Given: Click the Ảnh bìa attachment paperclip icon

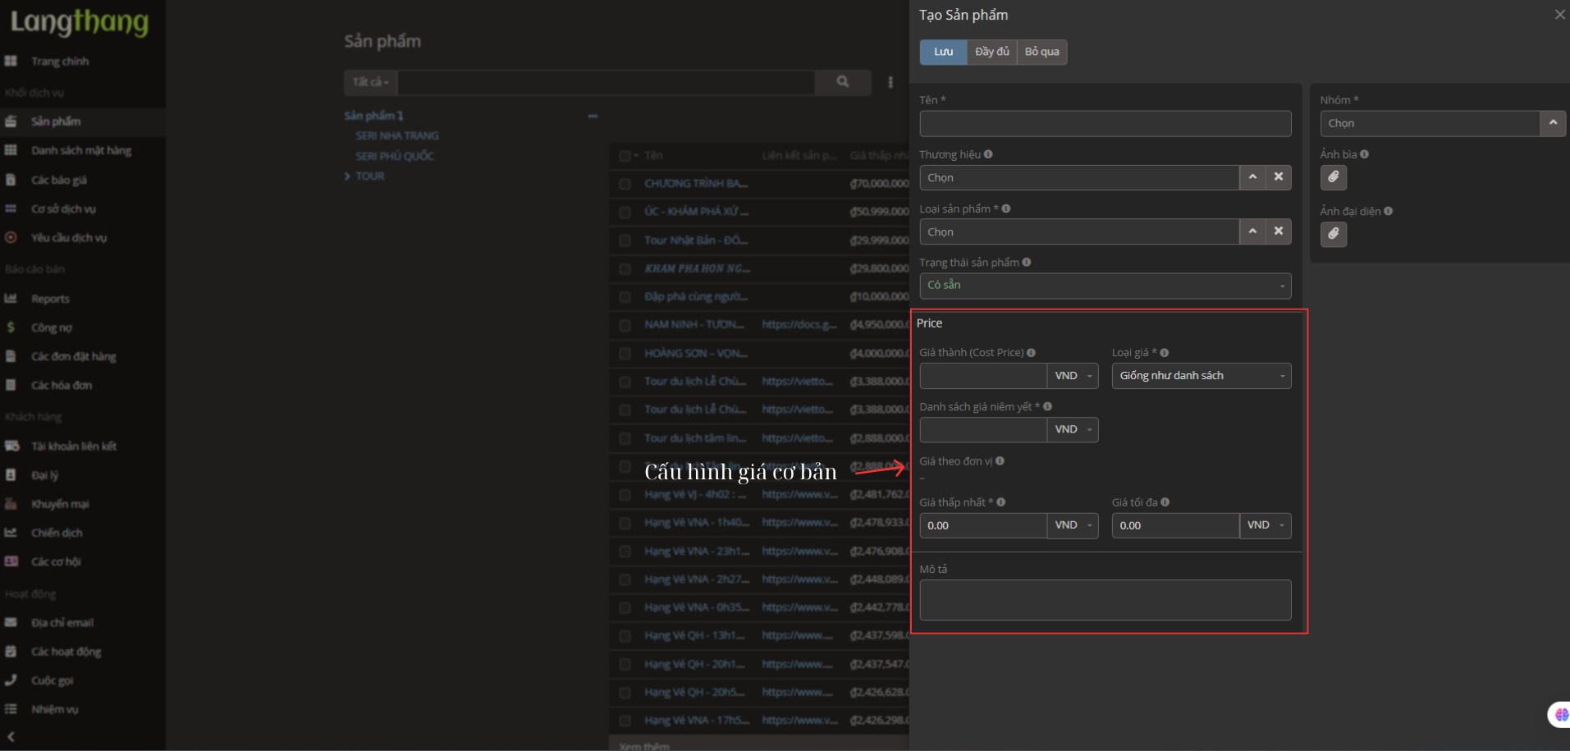Looking at the screenshot, I should point(1333,177).
